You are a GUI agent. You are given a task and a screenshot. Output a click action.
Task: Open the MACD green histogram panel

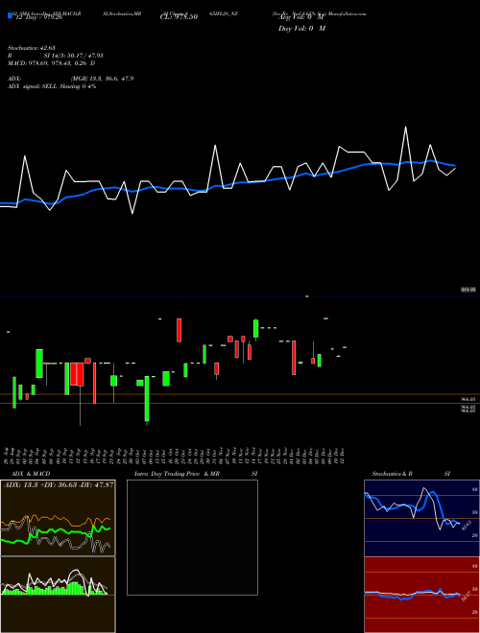[x=58, y=595]
